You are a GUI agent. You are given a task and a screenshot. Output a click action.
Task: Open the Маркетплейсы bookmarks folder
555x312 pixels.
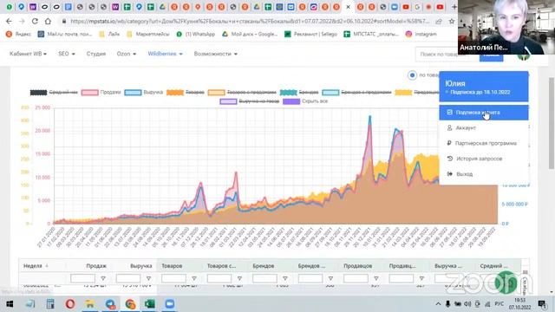pyautogui.click(x=148, y=34)
